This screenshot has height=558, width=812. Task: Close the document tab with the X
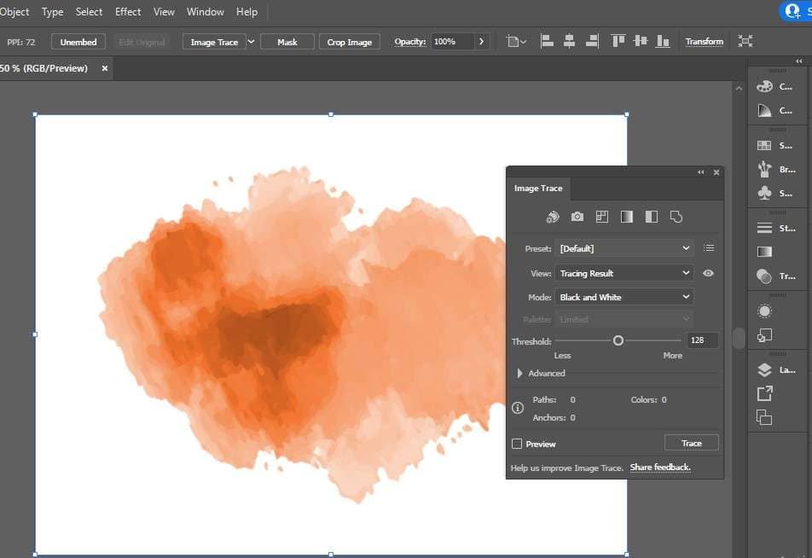[x=105, y=68]
